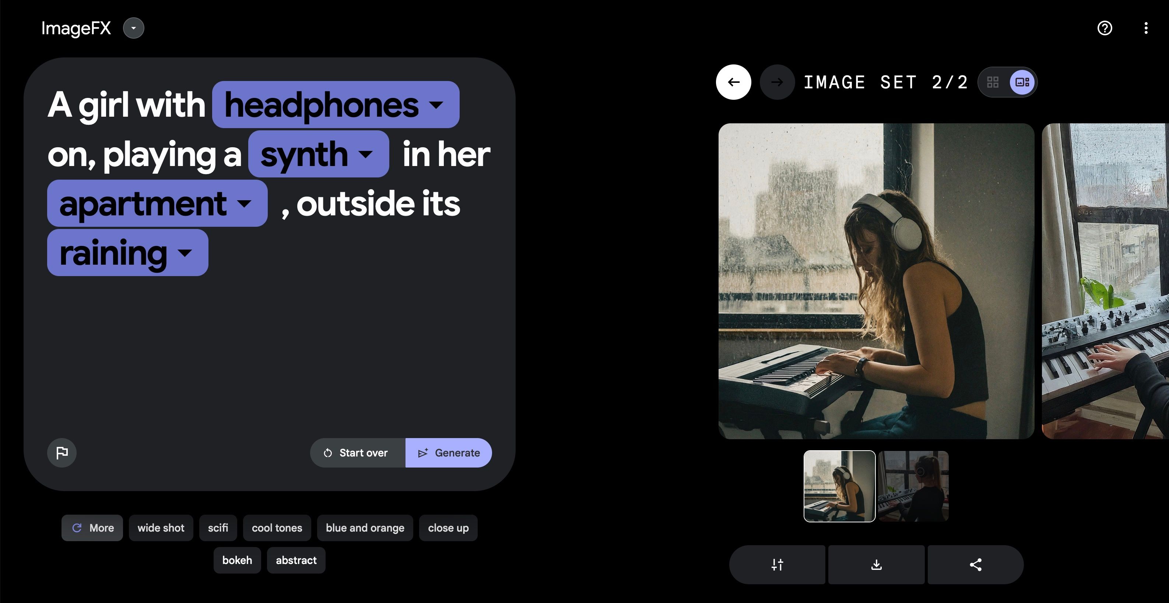The image size is (1169, 603).
Task: Click the help icon in top right corner
Action: pyautogui.click(x=1105, y=28)
